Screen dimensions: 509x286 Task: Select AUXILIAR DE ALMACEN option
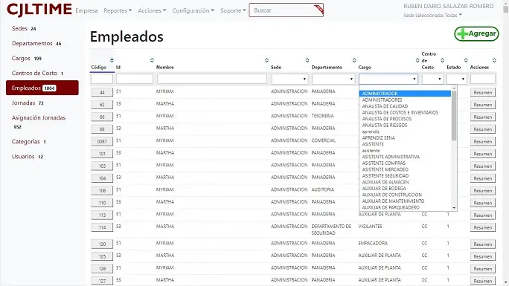405,182
